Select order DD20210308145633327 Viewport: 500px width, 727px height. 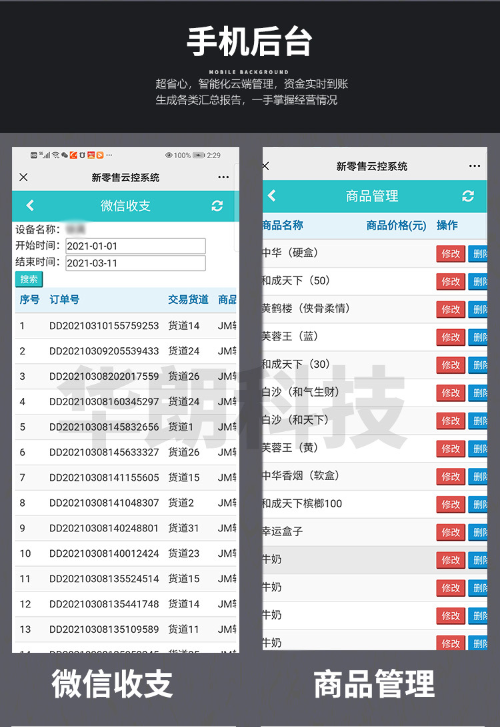tap(104, 452)
